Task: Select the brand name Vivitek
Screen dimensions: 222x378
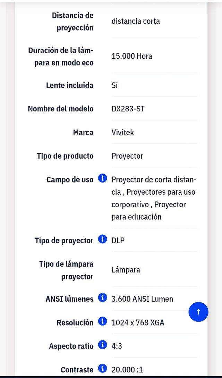Action: tap(123, 132)
